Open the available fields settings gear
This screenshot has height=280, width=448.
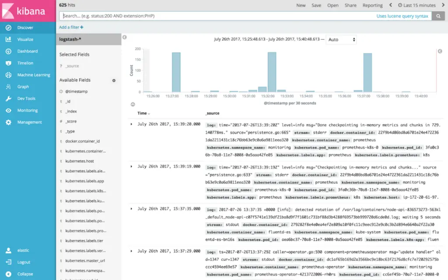(114, 80)
